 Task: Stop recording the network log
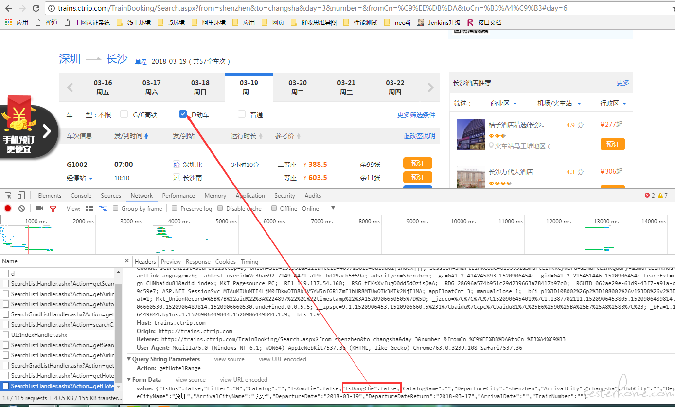pyautogui.click(x=8, y=208)
